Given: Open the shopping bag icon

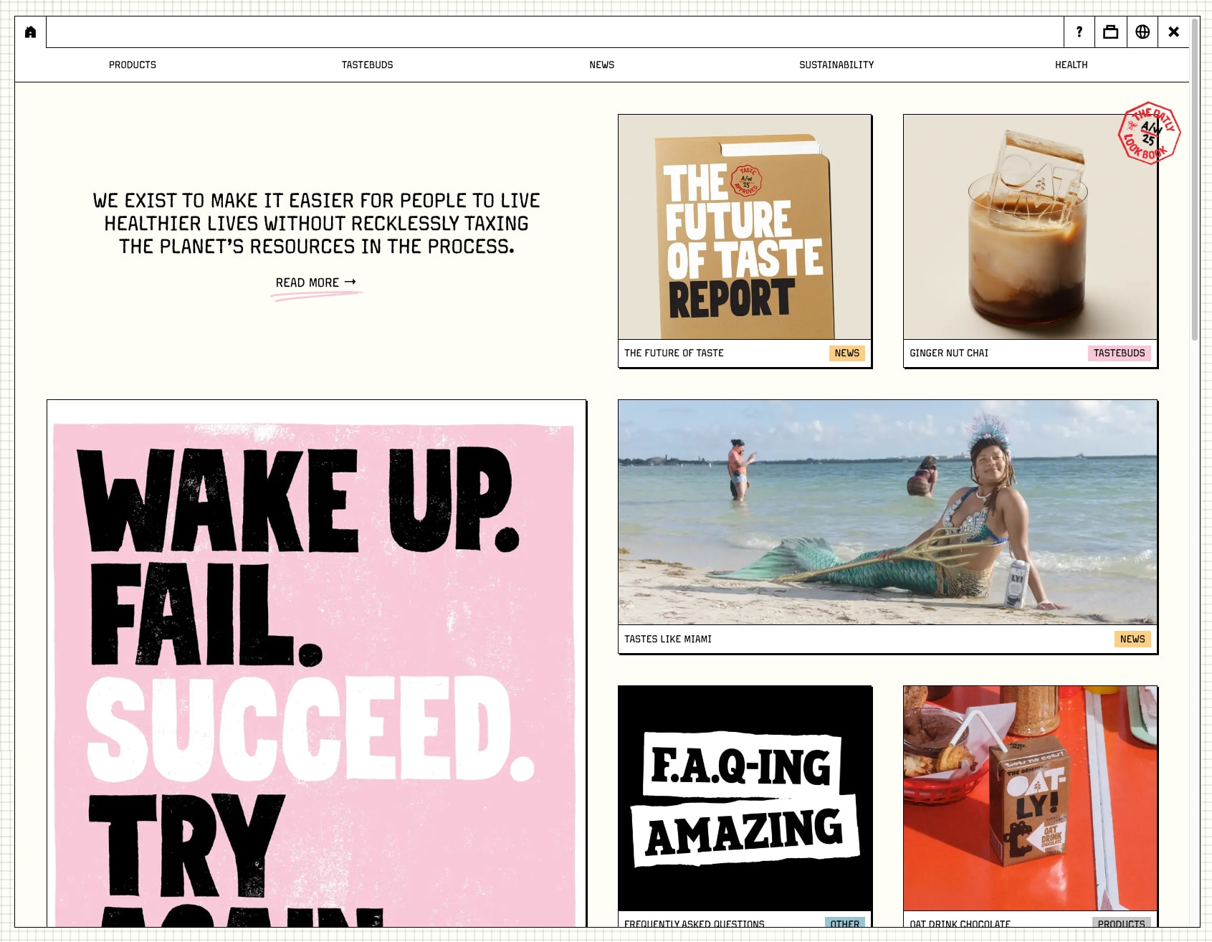Looking at the screenshot, I should click(x=1111, y=32).
